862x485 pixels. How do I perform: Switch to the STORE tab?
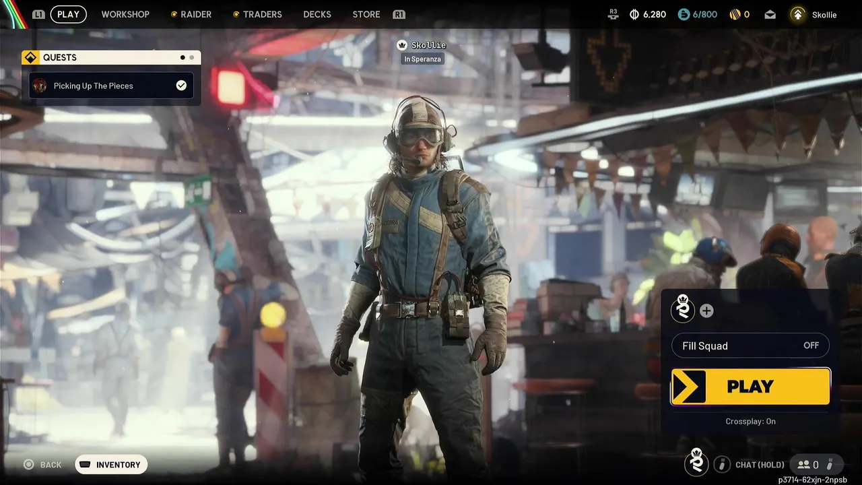366,14
